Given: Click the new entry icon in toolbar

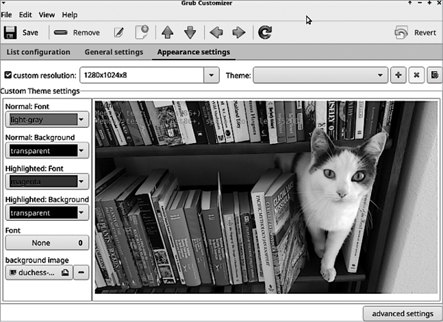Looking at the screenshot, I should pyautogui.click(x=142, y=32).
